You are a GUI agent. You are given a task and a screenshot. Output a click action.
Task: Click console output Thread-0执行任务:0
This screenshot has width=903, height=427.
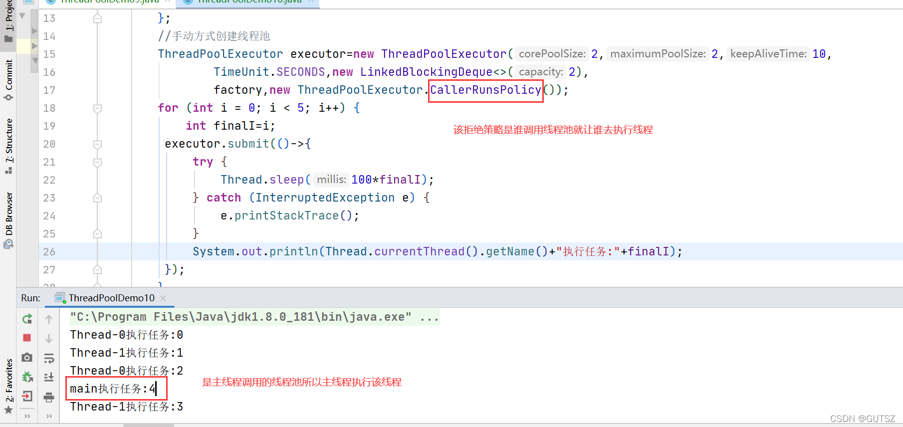click(127, 335)
